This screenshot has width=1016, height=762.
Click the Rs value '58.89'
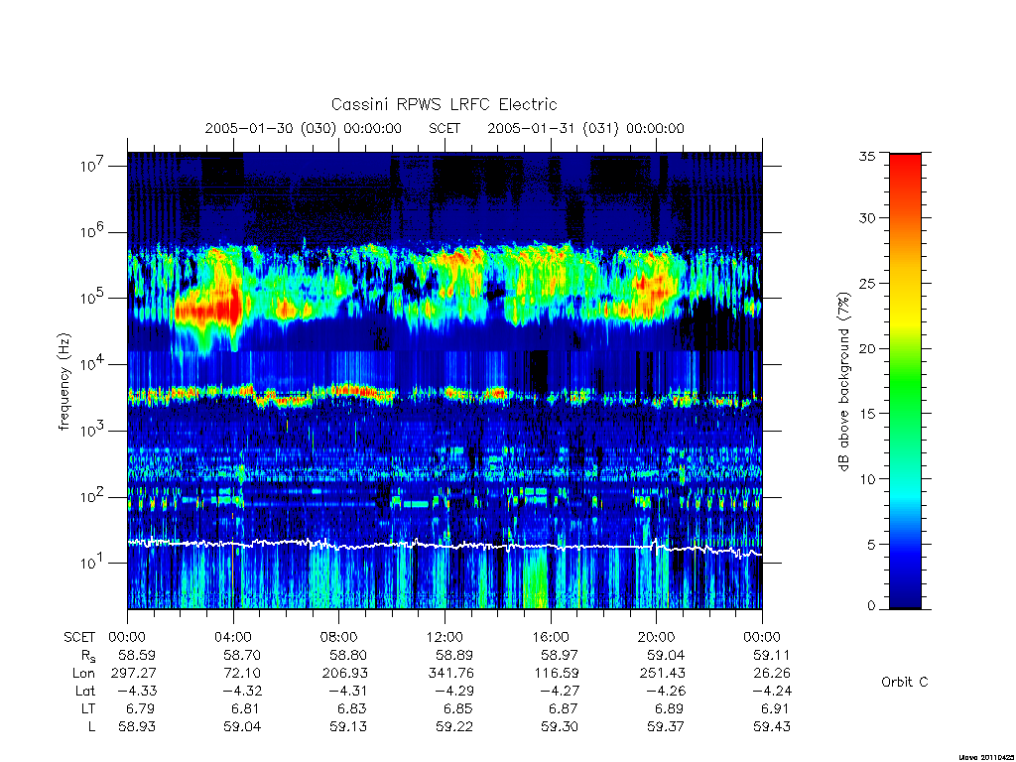(454, 655)
